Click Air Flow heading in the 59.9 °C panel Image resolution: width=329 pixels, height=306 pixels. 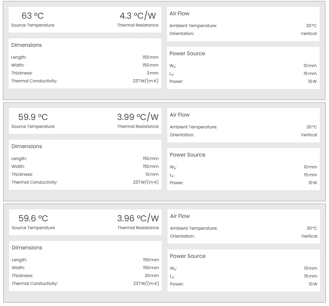180,115
